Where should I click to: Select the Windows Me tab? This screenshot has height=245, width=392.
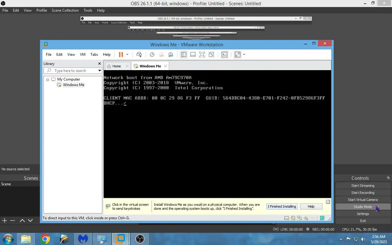coord(150,66)
